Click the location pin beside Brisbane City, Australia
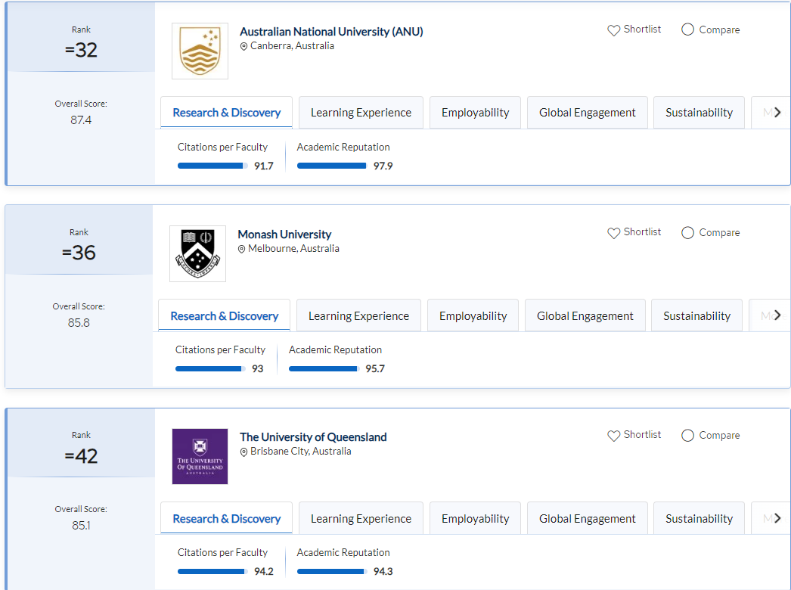This screenshot has width=791, height=590. click(x=244, y=452)
